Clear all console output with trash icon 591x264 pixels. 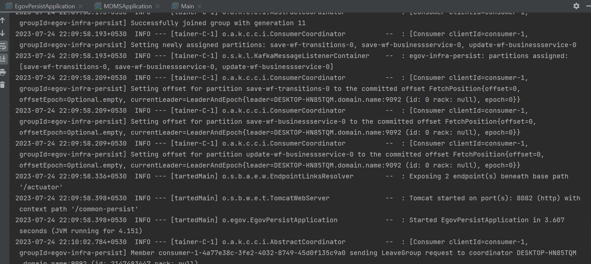[3, 85]
